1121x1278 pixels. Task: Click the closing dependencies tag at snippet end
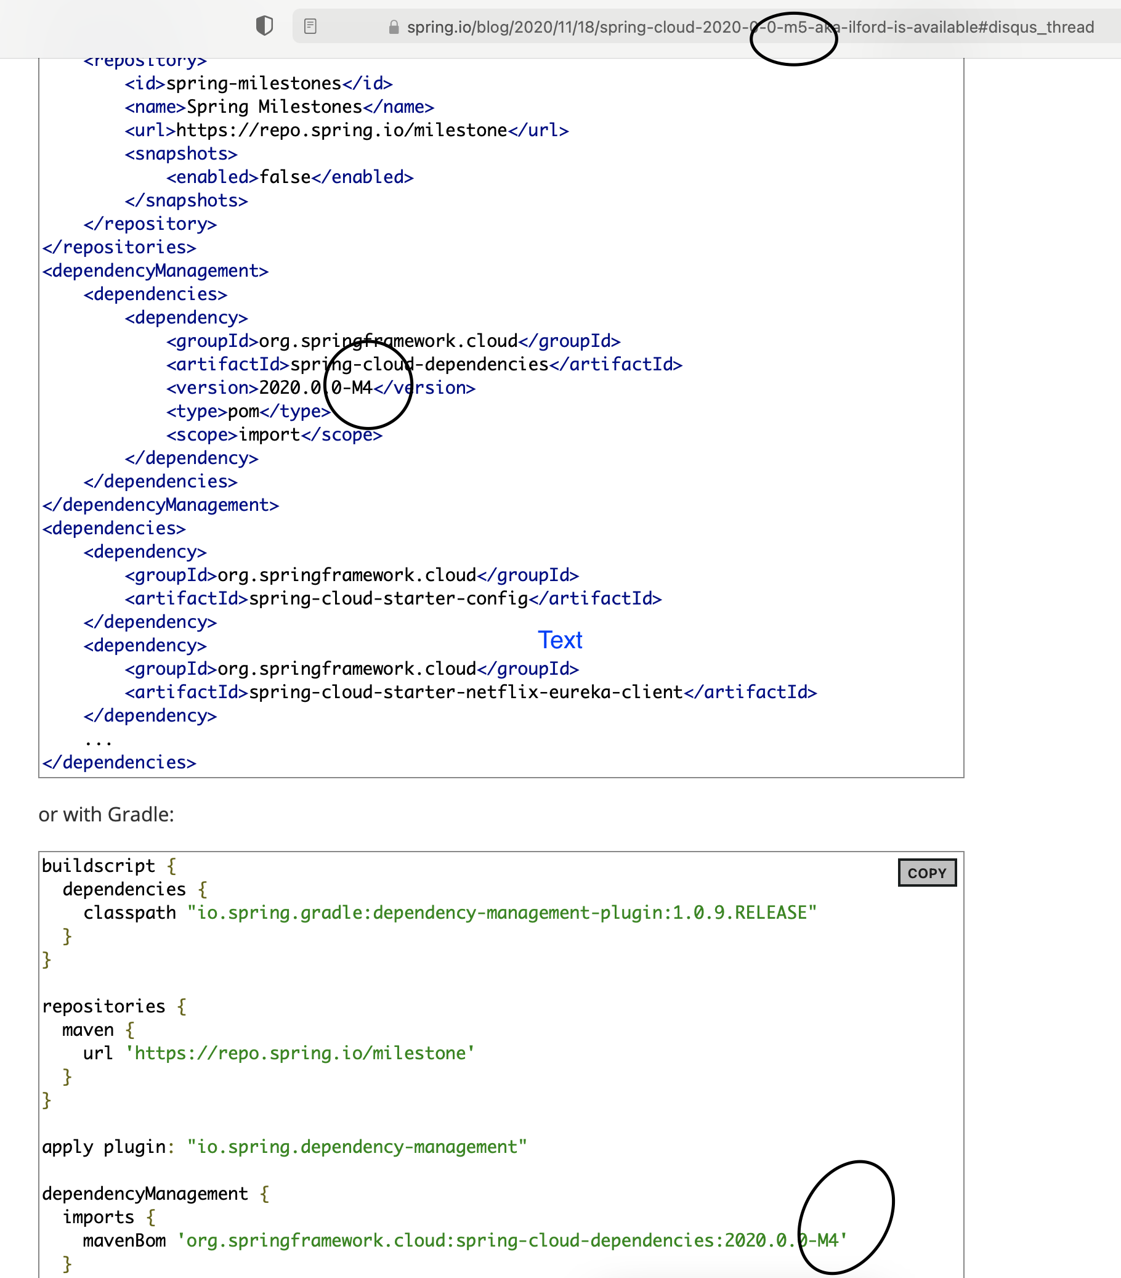click(119, 762)
